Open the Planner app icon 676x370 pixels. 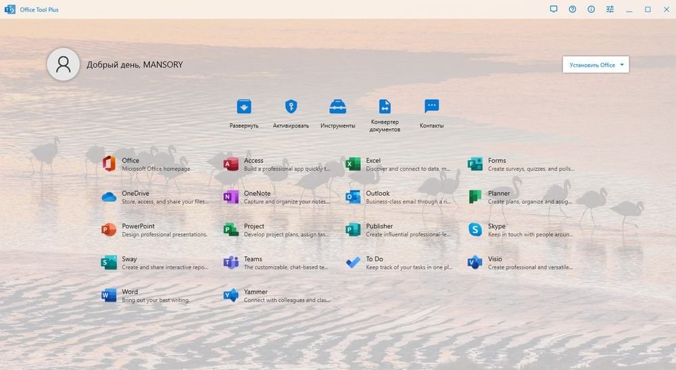475,197
